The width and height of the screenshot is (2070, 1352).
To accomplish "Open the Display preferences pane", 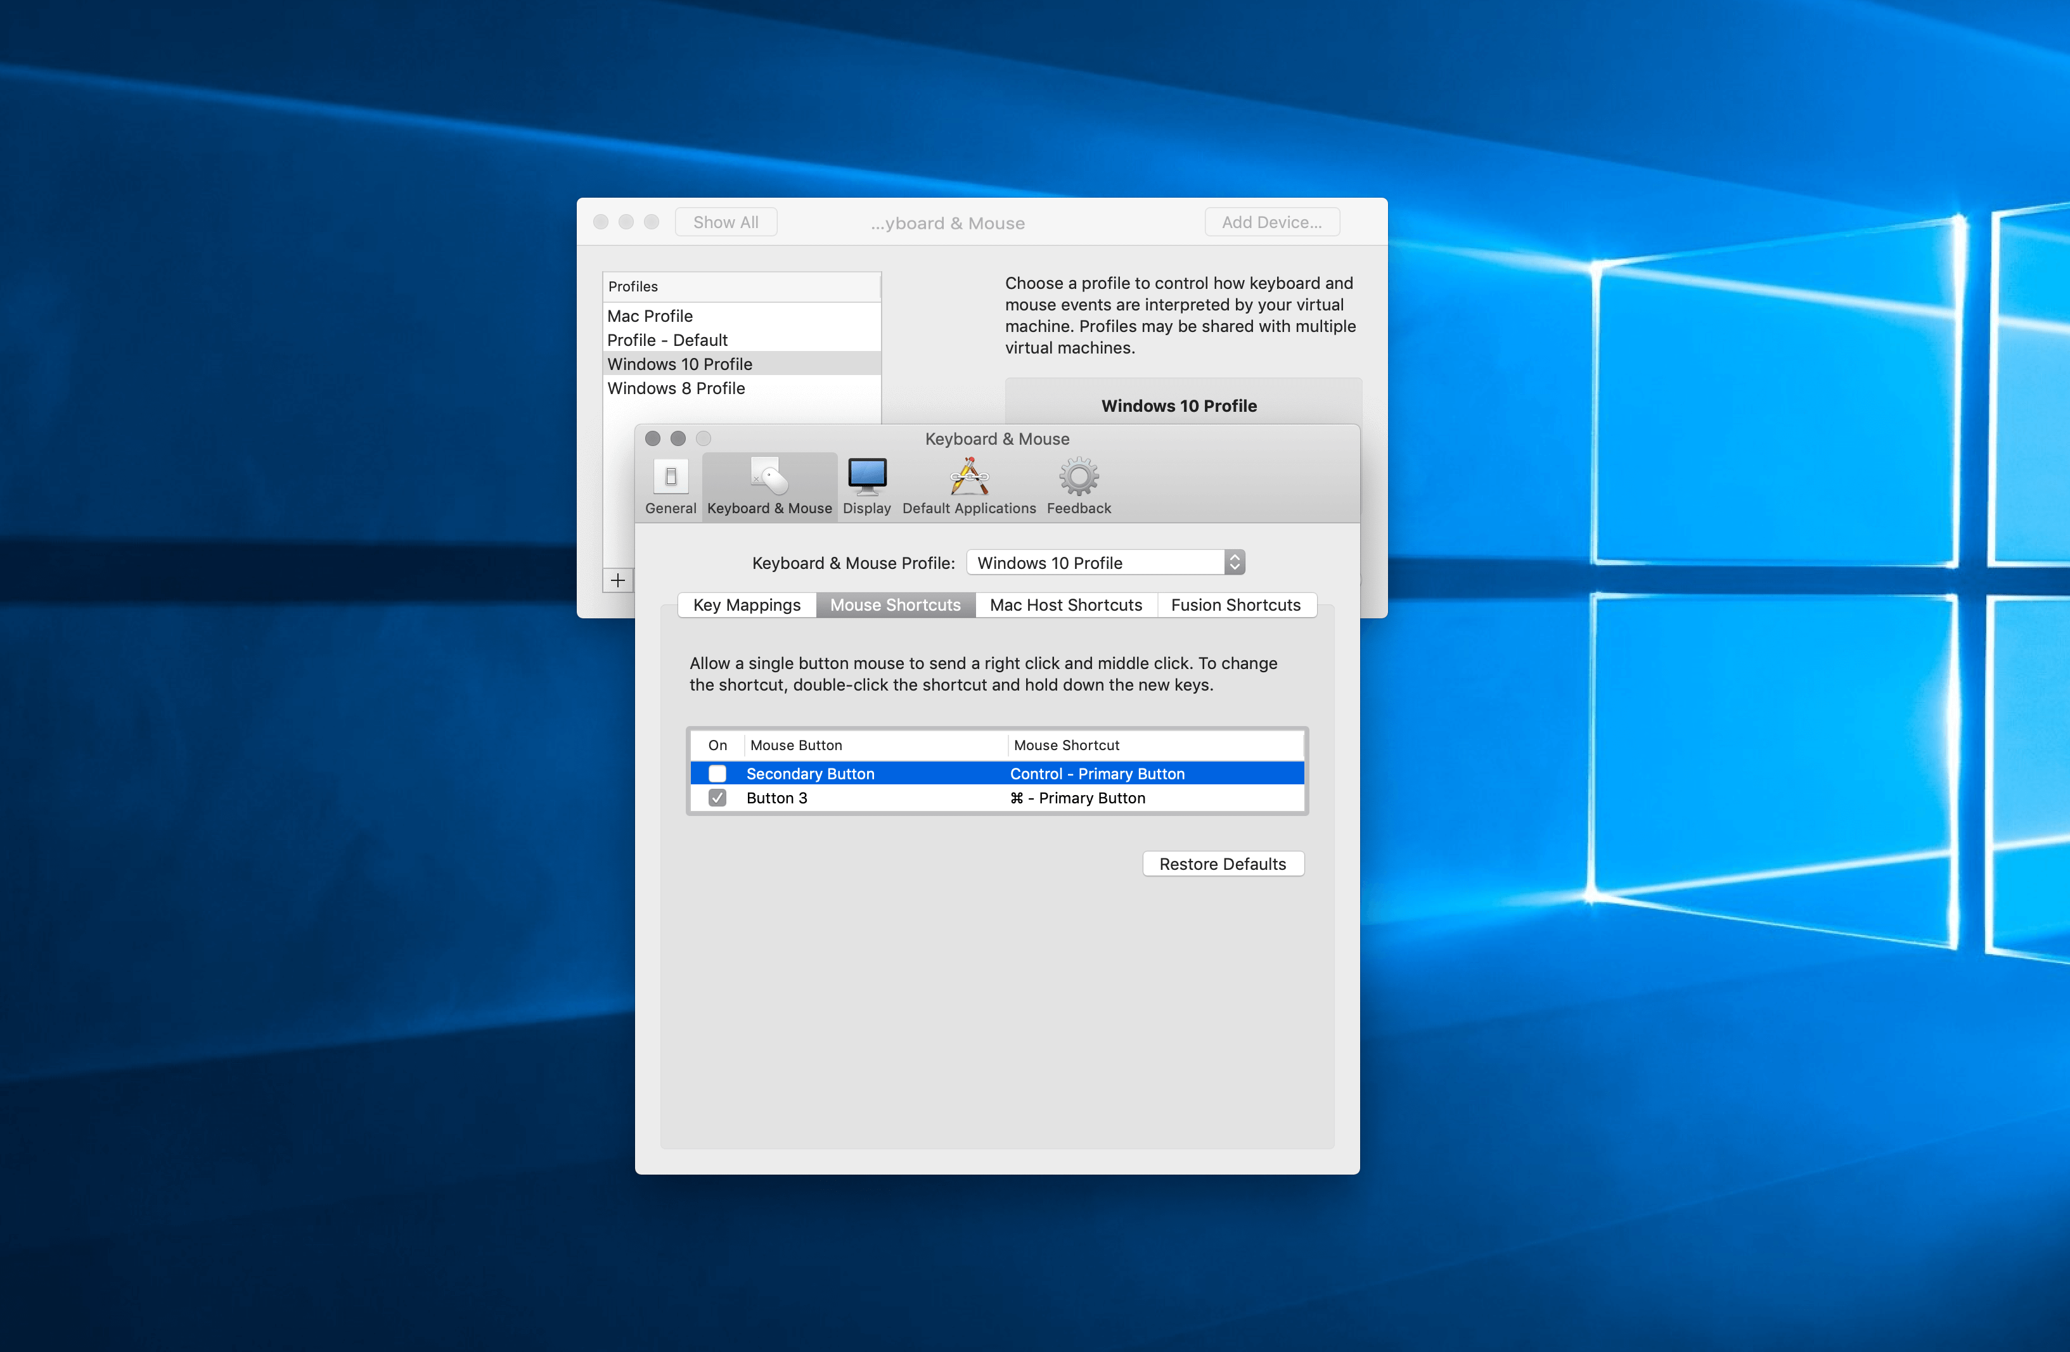I will click(x=867, y=487).
